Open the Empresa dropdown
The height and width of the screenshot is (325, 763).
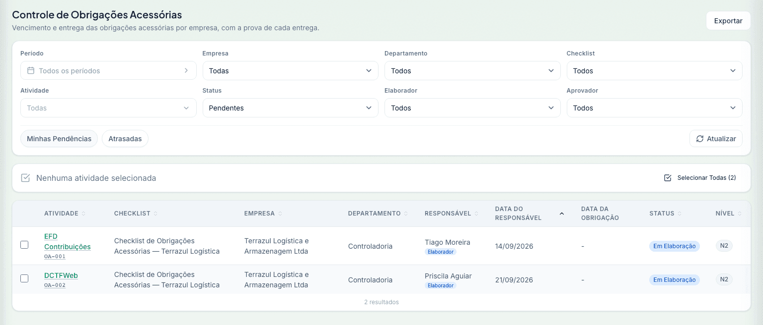tap(291, 70)
